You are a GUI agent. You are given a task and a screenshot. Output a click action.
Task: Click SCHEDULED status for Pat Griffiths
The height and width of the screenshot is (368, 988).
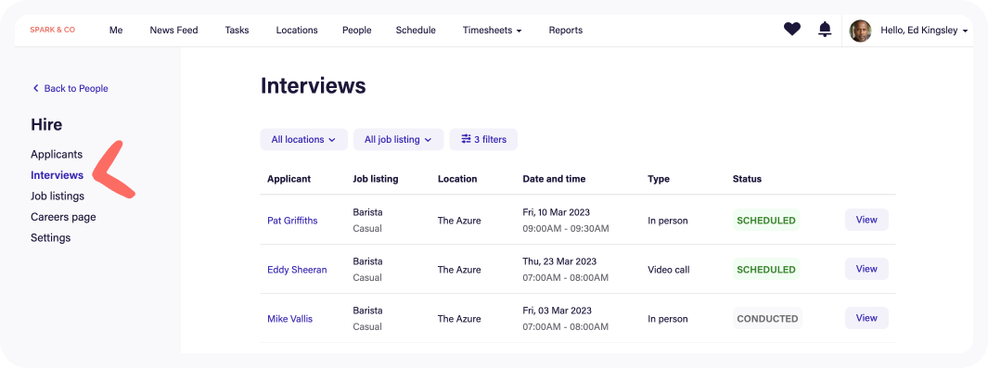point(766,221)
